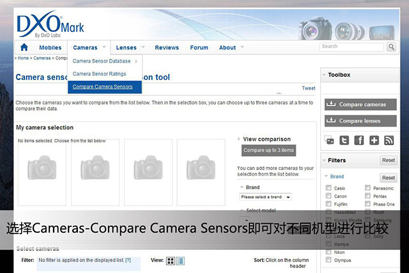
Task: Follow the Home breadcrumb link
Action: 23,58
